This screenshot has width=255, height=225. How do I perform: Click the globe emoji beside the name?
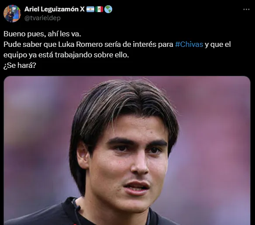(108, 9)
